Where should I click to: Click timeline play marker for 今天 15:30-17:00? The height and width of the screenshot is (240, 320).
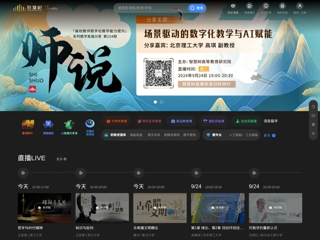[23, 173]
